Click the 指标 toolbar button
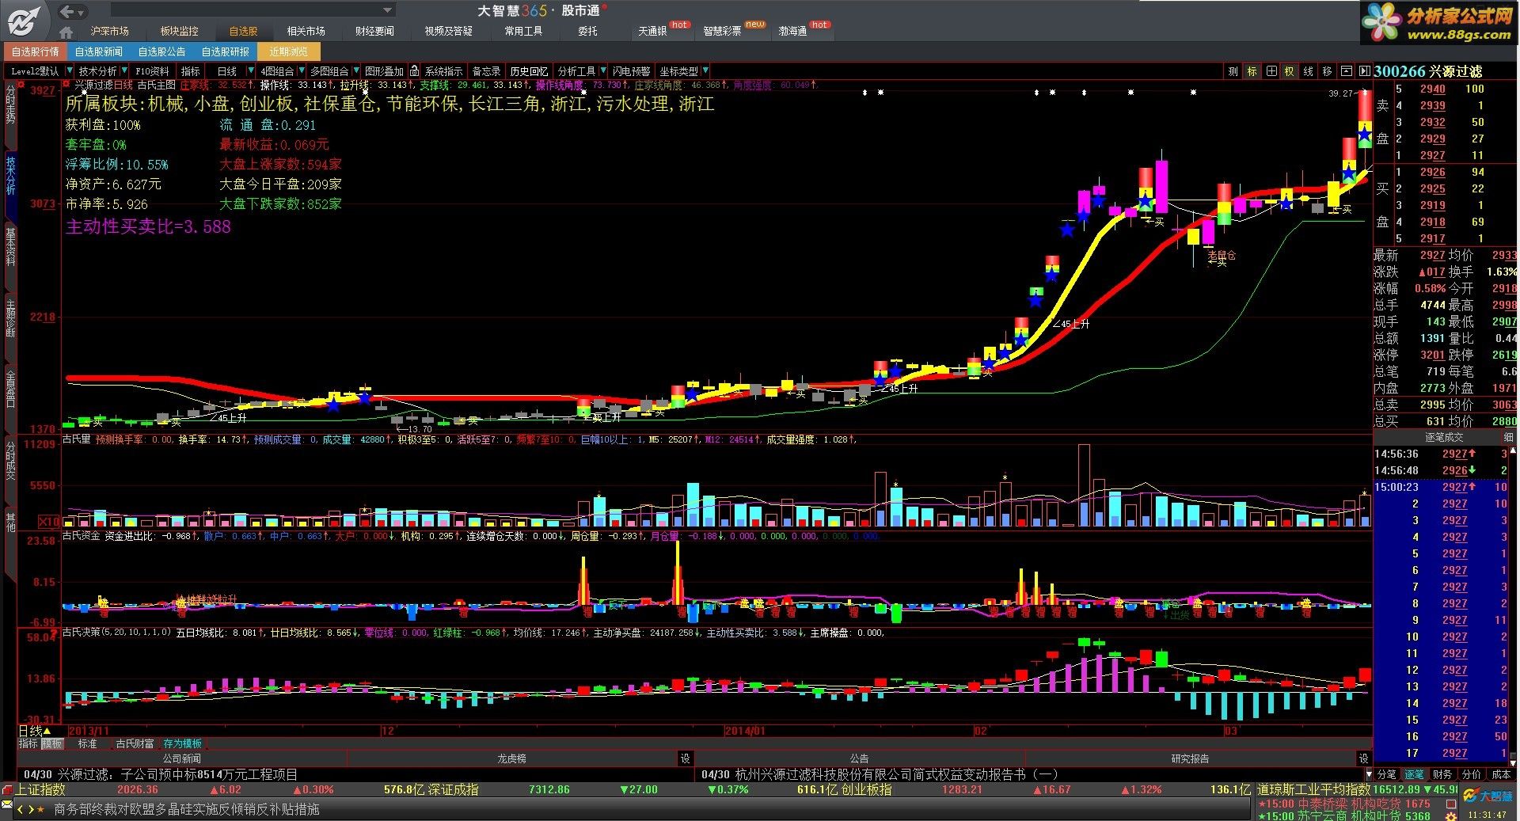 [191, 71]
